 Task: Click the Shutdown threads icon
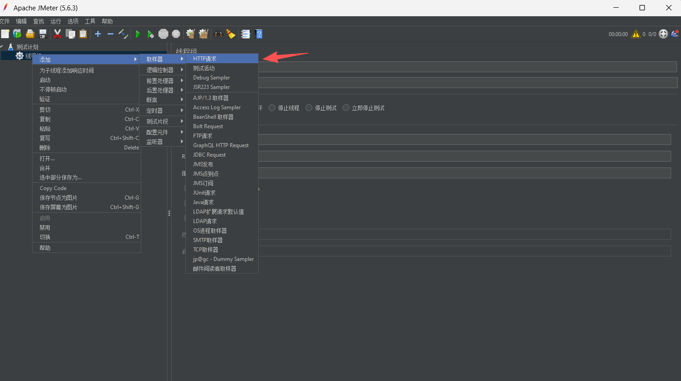pos(176,34)
